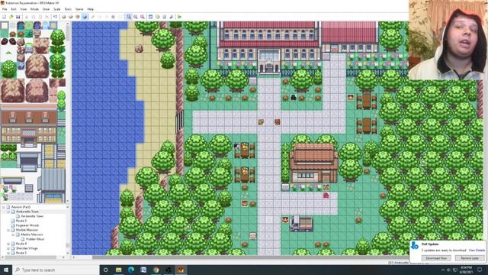Switch to map Layer 1 mode

pos(64,17)
